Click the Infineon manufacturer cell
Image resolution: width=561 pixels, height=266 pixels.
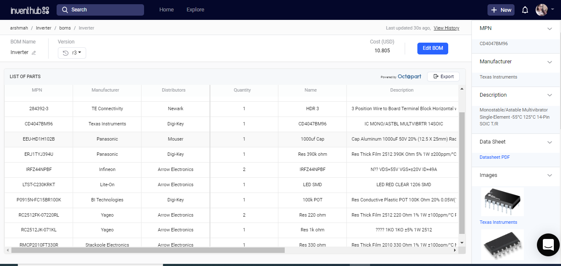107,170
